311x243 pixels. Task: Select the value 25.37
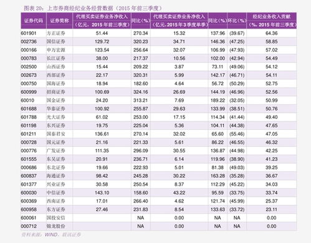[x=272, y=201]
